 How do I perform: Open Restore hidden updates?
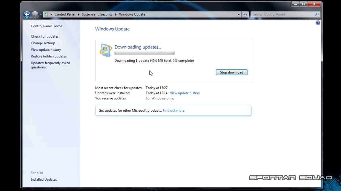pos(49,56)
